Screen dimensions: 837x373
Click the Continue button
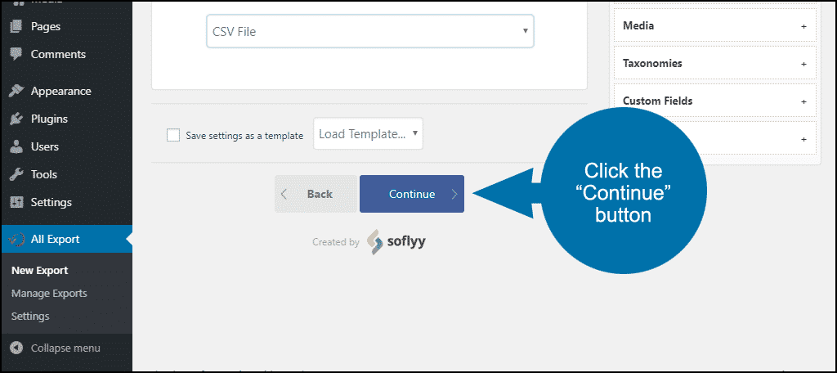point(412,194)
